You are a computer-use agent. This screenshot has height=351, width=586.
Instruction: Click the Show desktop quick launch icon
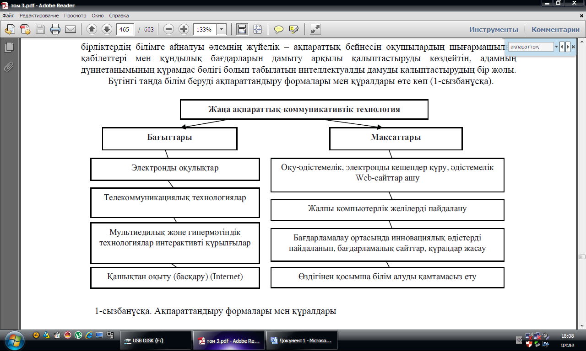(x=99, y=335)
